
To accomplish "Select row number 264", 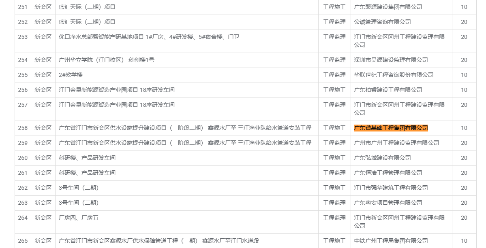I will click(23, 218).
